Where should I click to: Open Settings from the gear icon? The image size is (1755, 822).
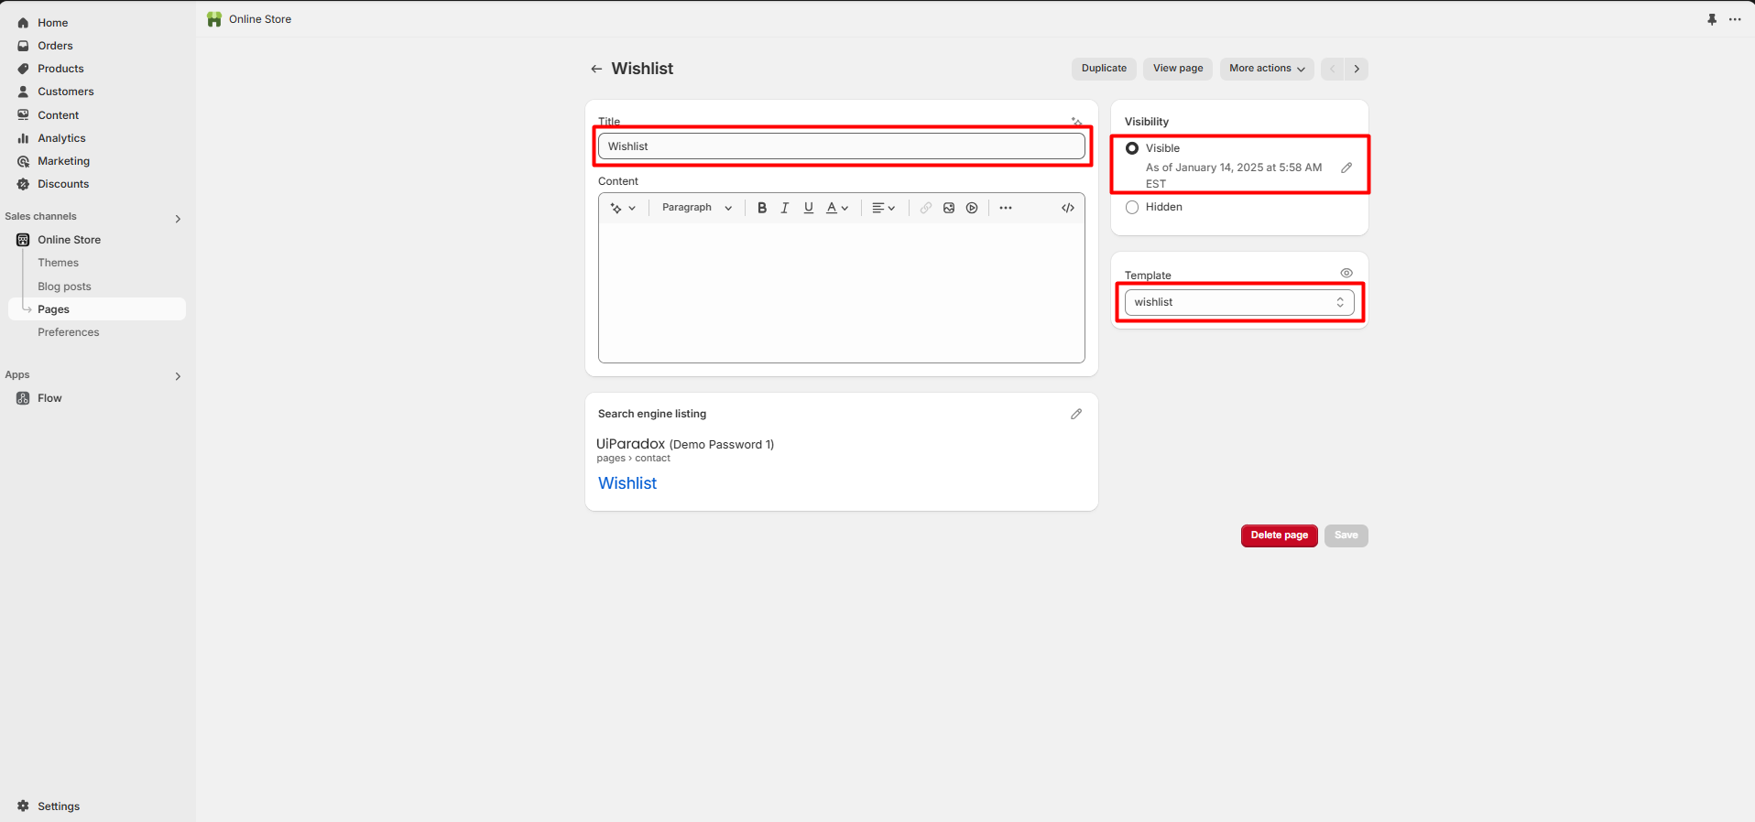(x=23, y=806)
